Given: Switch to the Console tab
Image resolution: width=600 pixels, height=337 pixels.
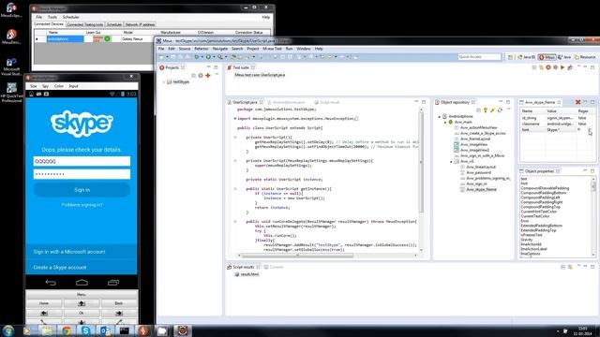Looking at the screenshot, I should [274, 267].
